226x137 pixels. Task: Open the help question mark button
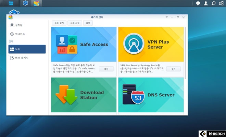[167, 17]
